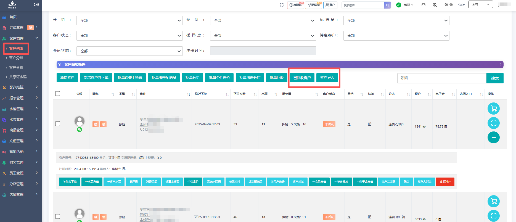The image size is (516, 222).
Task: Click the 搜索客户 input in top bar
Action: click(363, 5)
